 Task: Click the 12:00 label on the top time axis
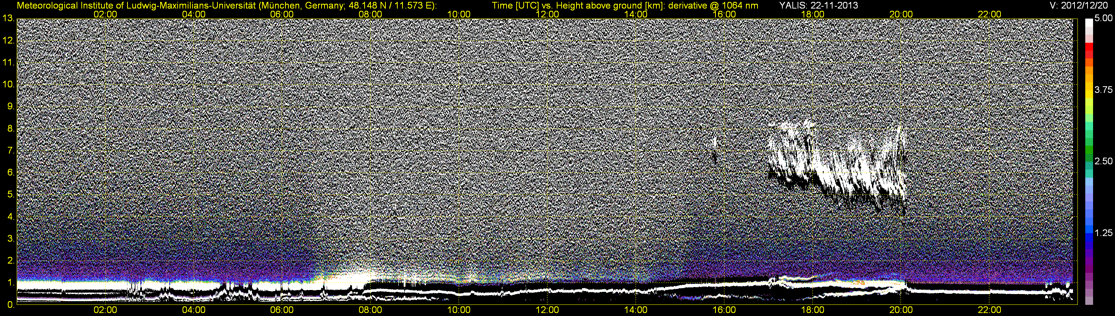[x=547, y=14]
